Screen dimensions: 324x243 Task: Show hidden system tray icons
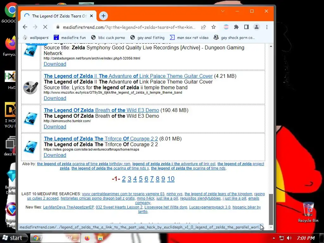(x=274, y=238)
